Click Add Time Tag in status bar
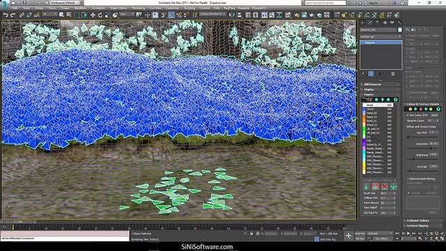This screenshot has height=251, width=446. [328, 239]
